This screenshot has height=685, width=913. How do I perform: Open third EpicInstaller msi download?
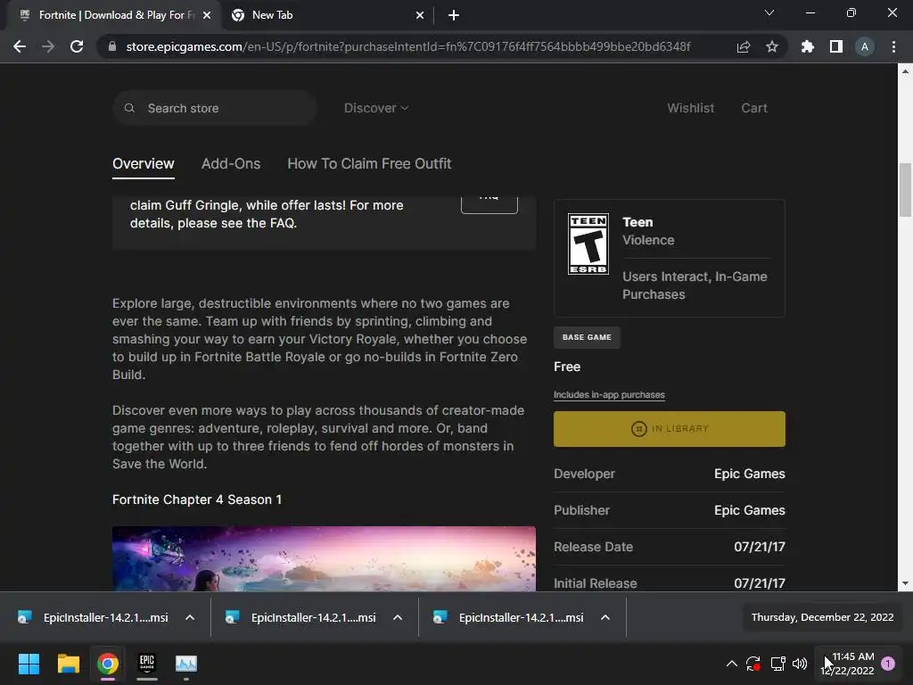click(x=509, y=617)
